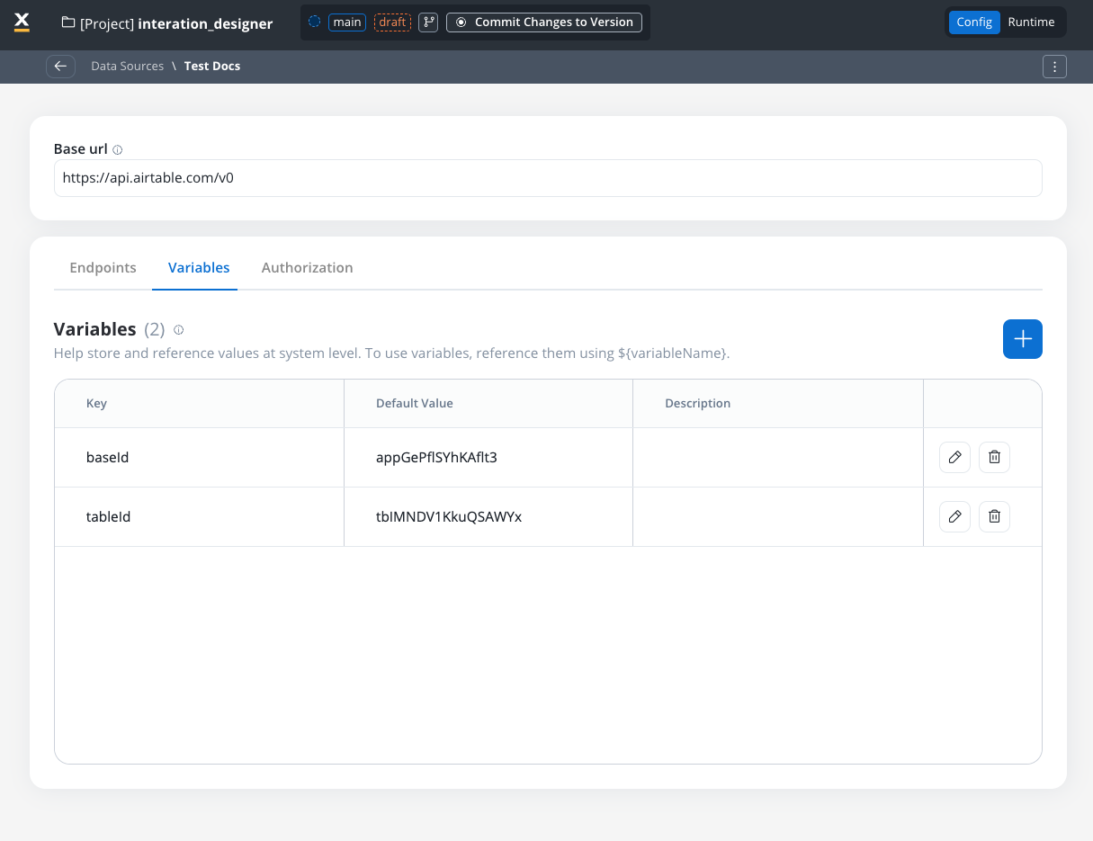Select the Config mode toggle

tap(973, 22)
